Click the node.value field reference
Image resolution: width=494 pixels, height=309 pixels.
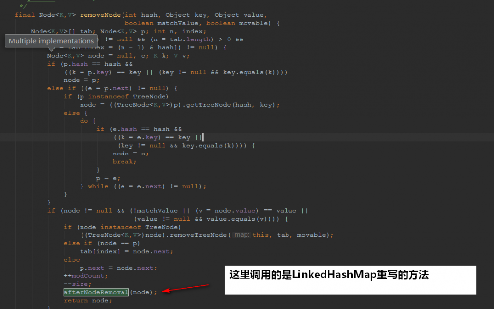tap(235, 210)
